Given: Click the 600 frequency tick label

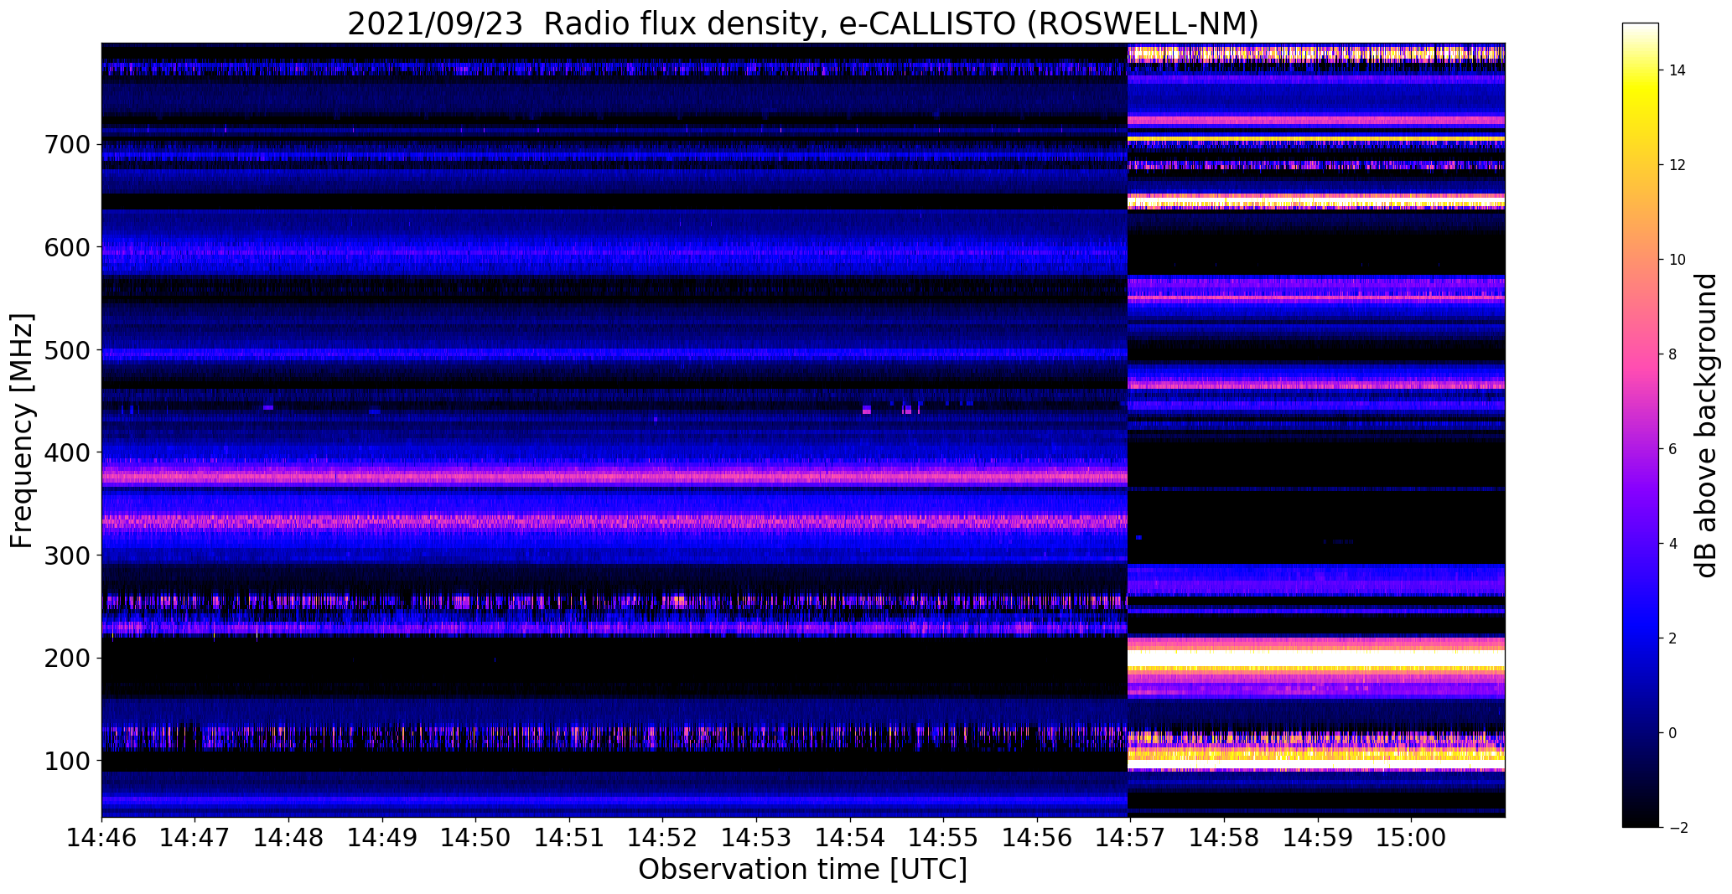Looking at the screenshot, I should coord(67,248).
